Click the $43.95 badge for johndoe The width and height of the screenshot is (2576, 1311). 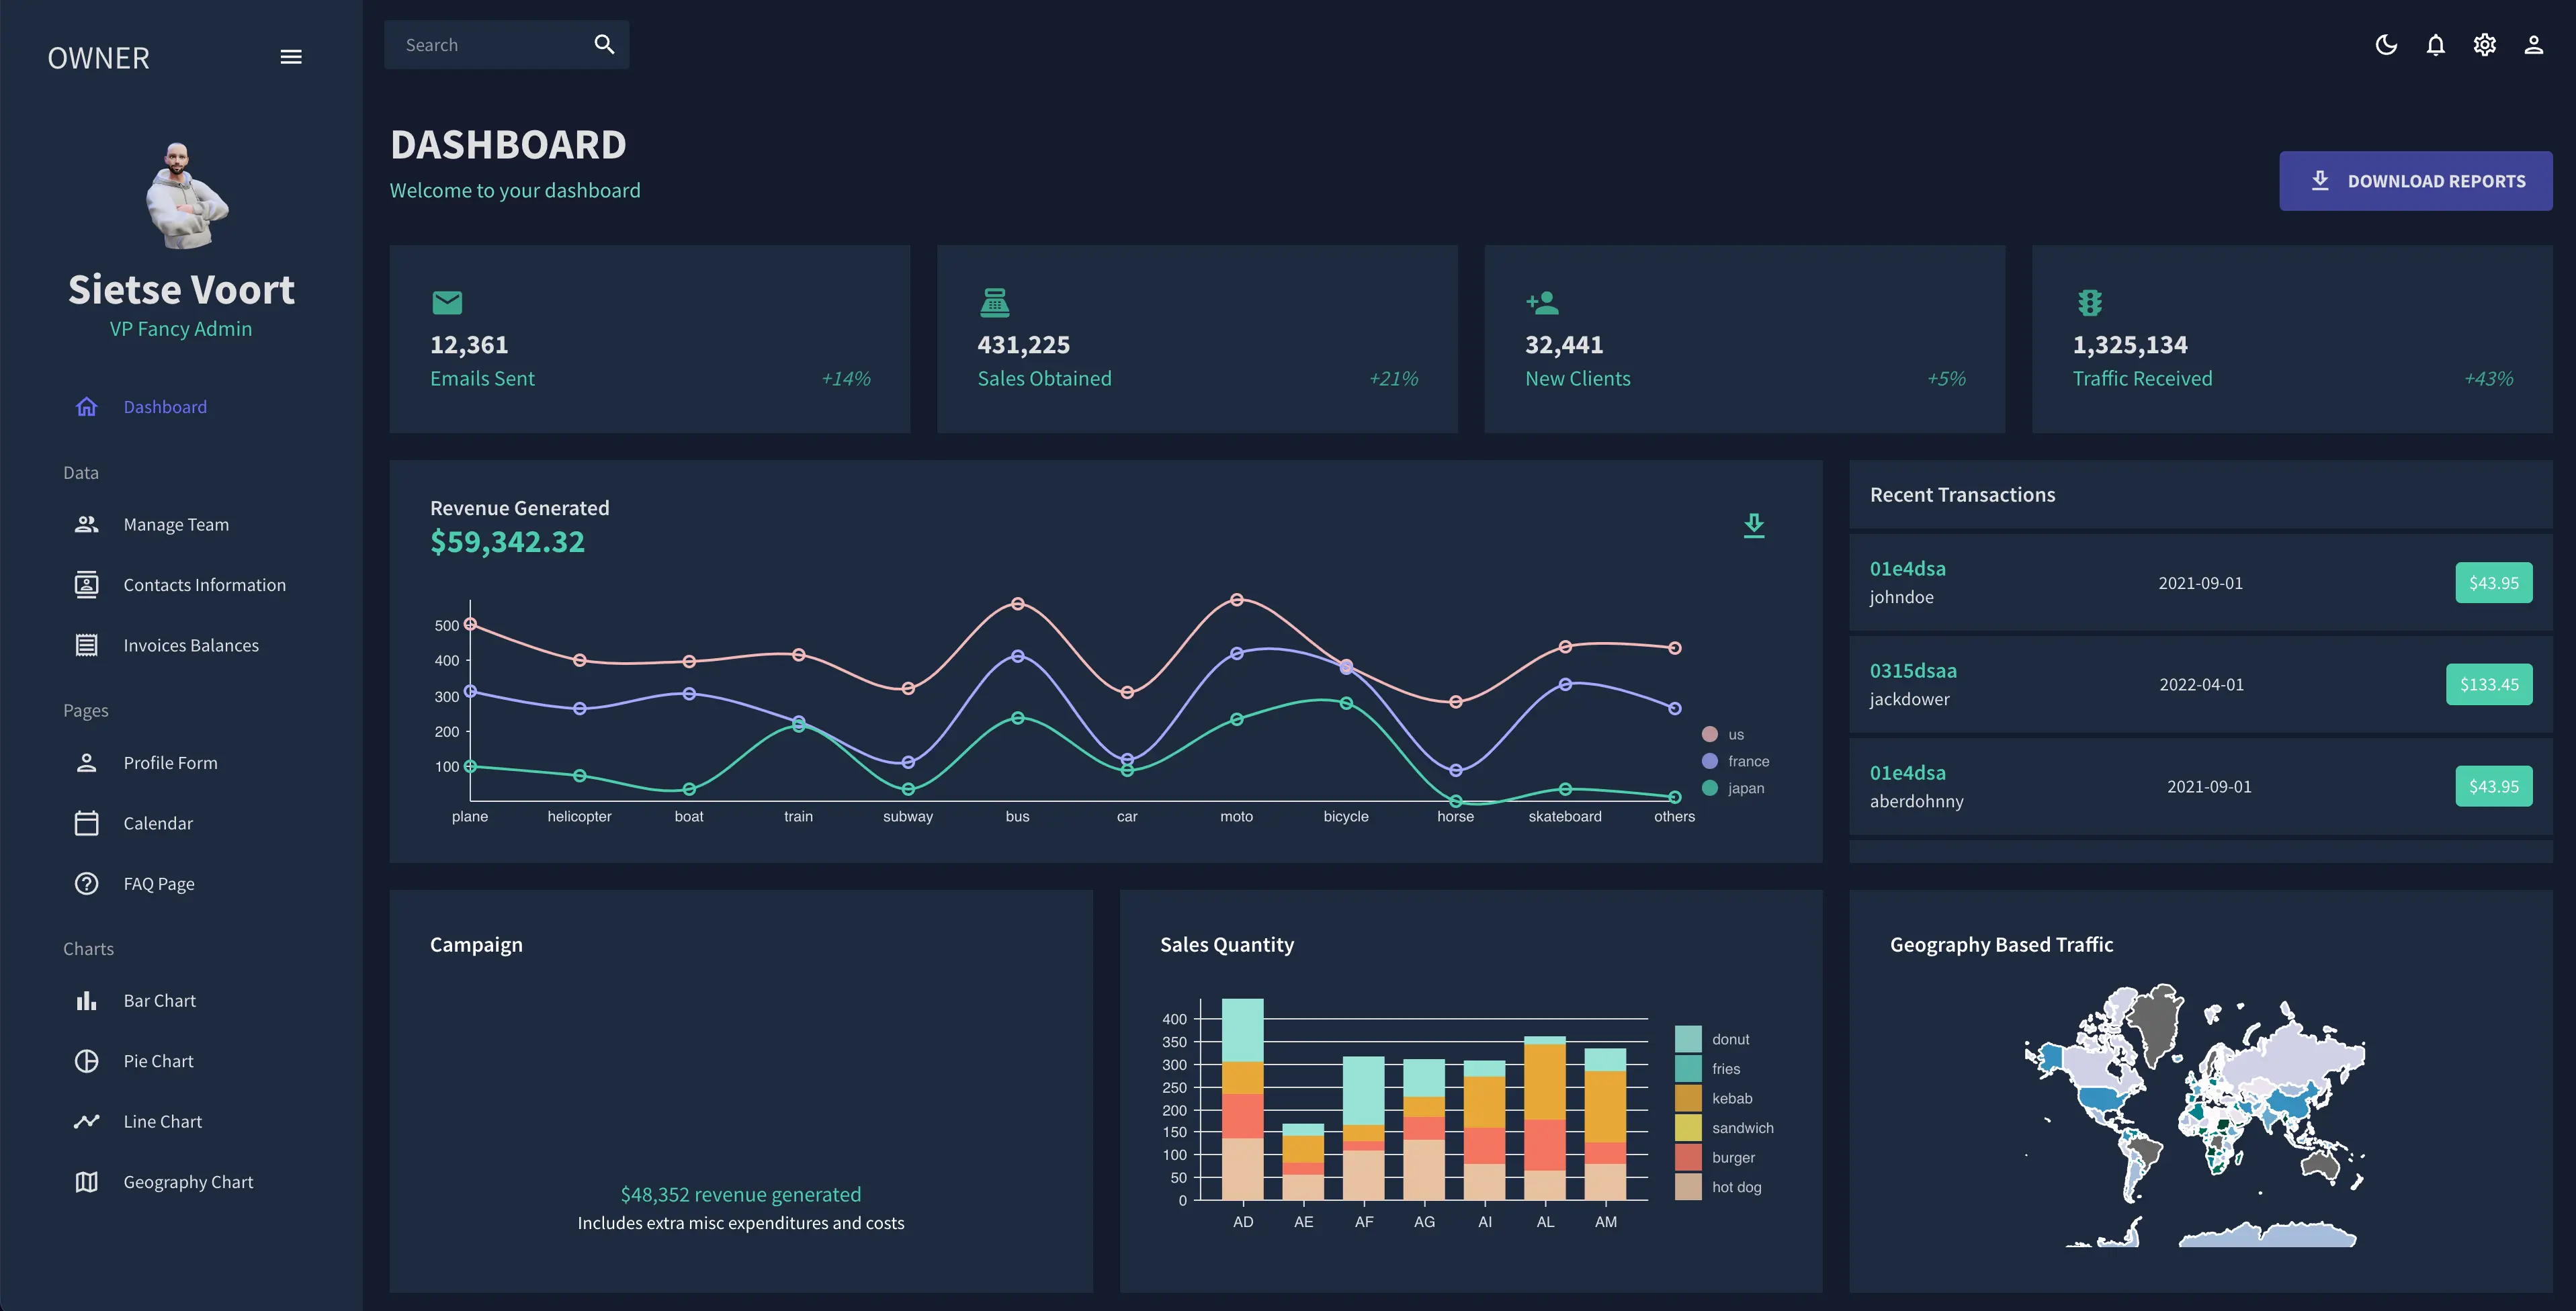[2494, 582]
